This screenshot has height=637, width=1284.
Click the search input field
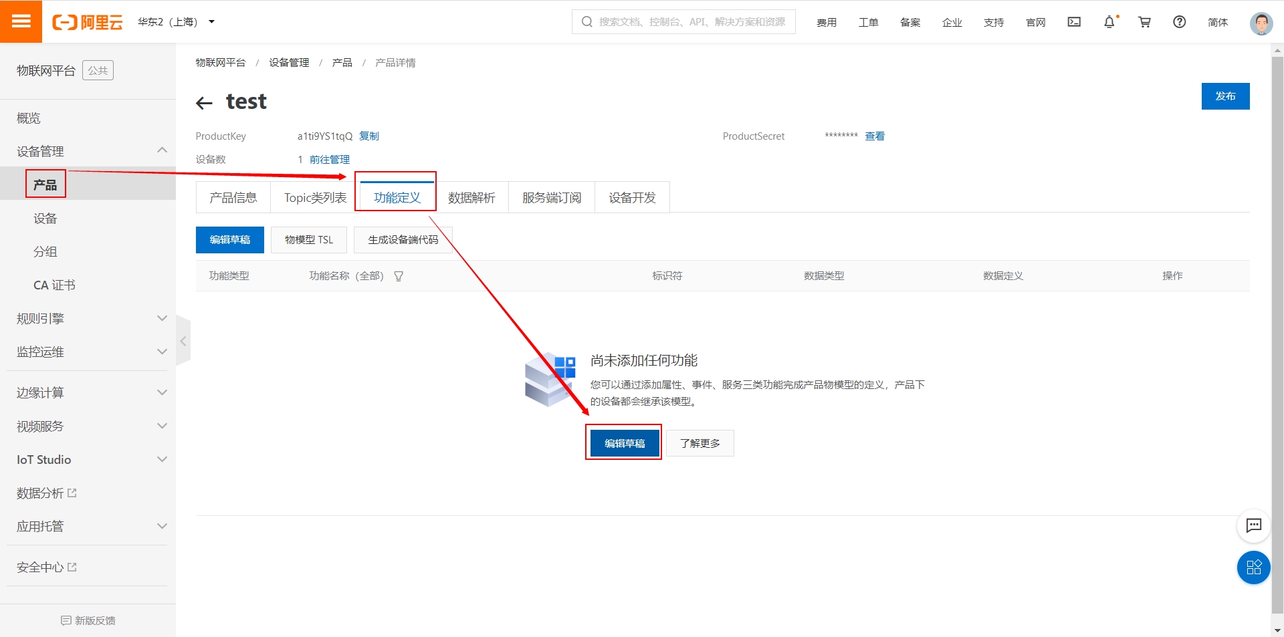pyautogui.click(x=682, y=21)
